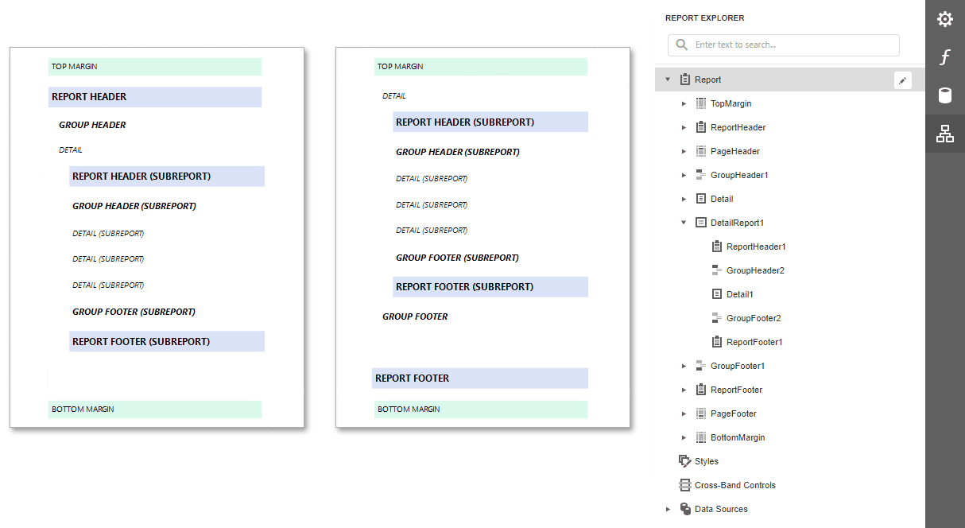Select the Detail1 band in the tree
Image resolution: width=965 pixels, height=528 pixels.
741,293
